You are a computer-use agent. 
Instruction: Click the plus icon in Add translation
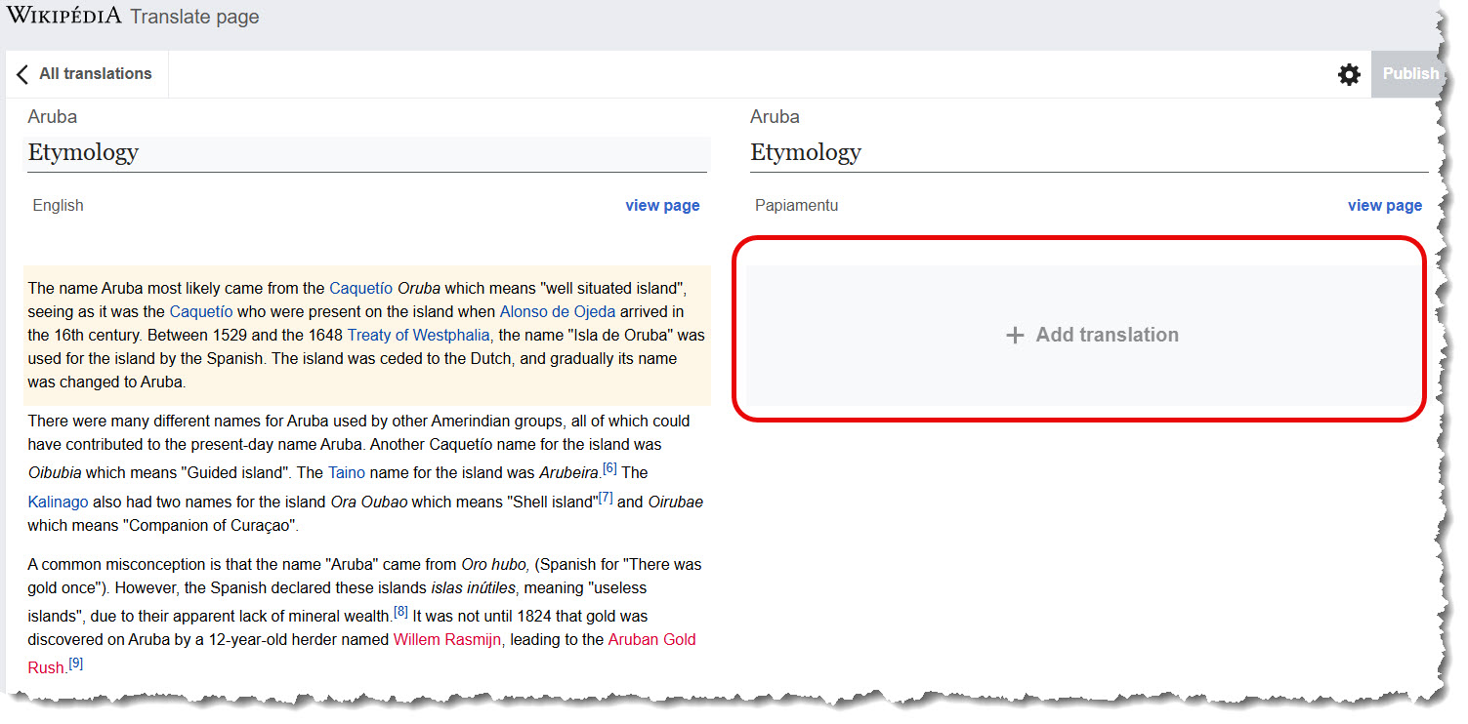tap(1015, 336)
